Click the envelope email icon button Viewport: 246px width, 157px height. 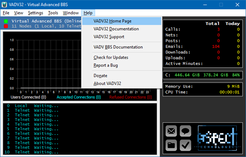coord(171,131)
